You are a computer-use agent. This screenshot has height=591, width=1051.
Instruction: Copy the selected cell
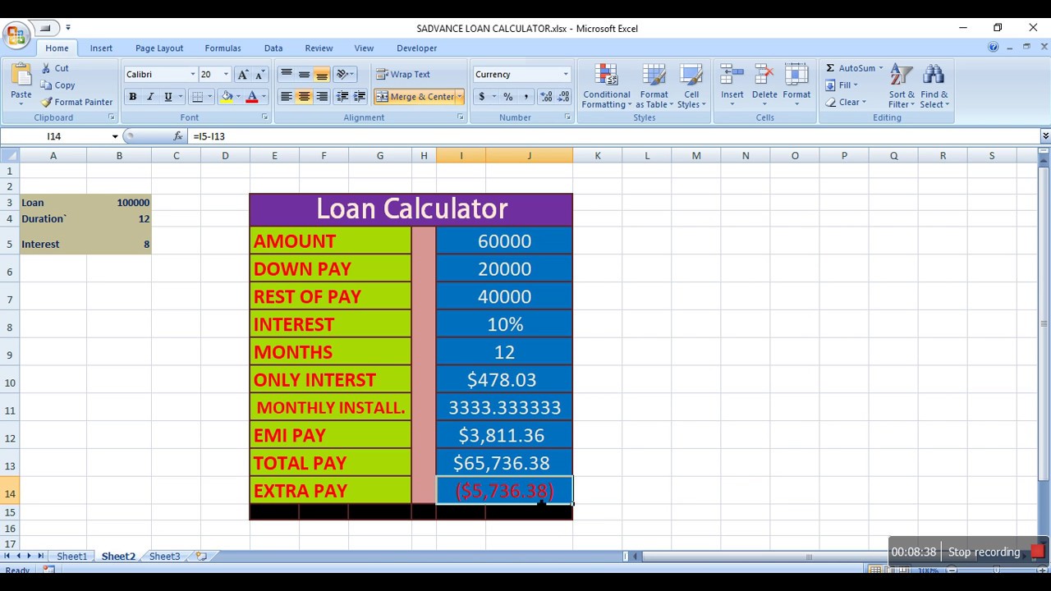point(57,85)
